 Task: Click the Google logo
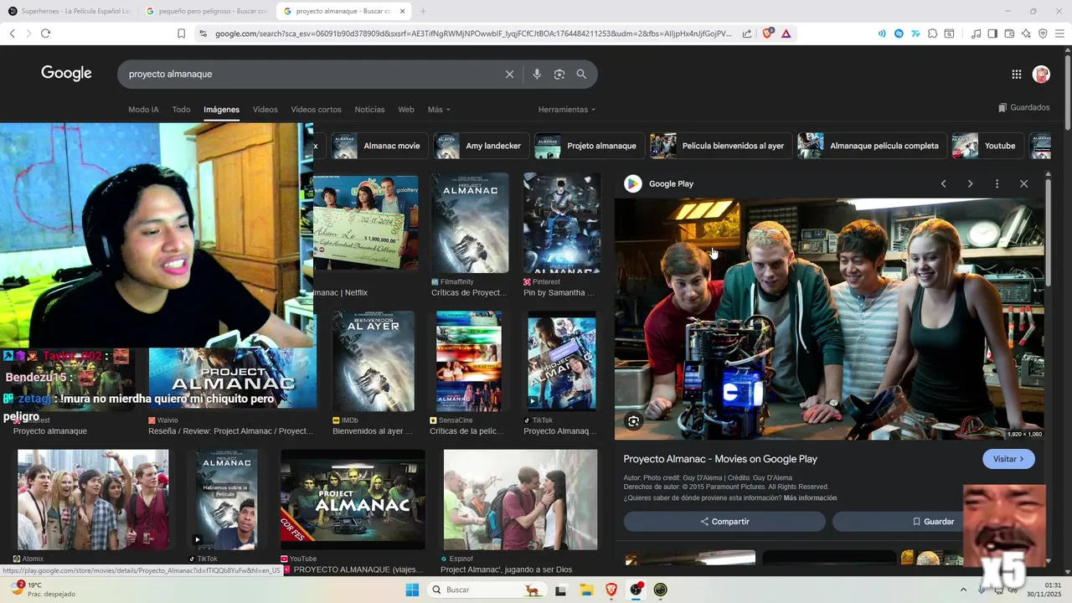[66, 74]
